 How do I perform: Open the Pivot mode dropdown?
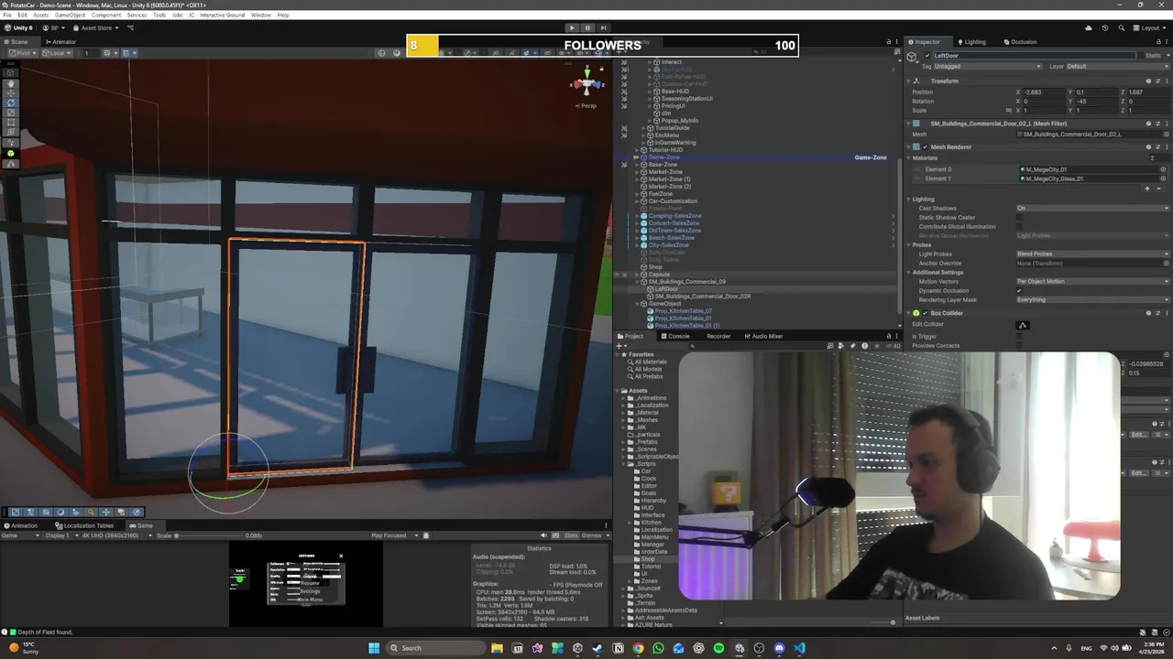coord(23,53)
